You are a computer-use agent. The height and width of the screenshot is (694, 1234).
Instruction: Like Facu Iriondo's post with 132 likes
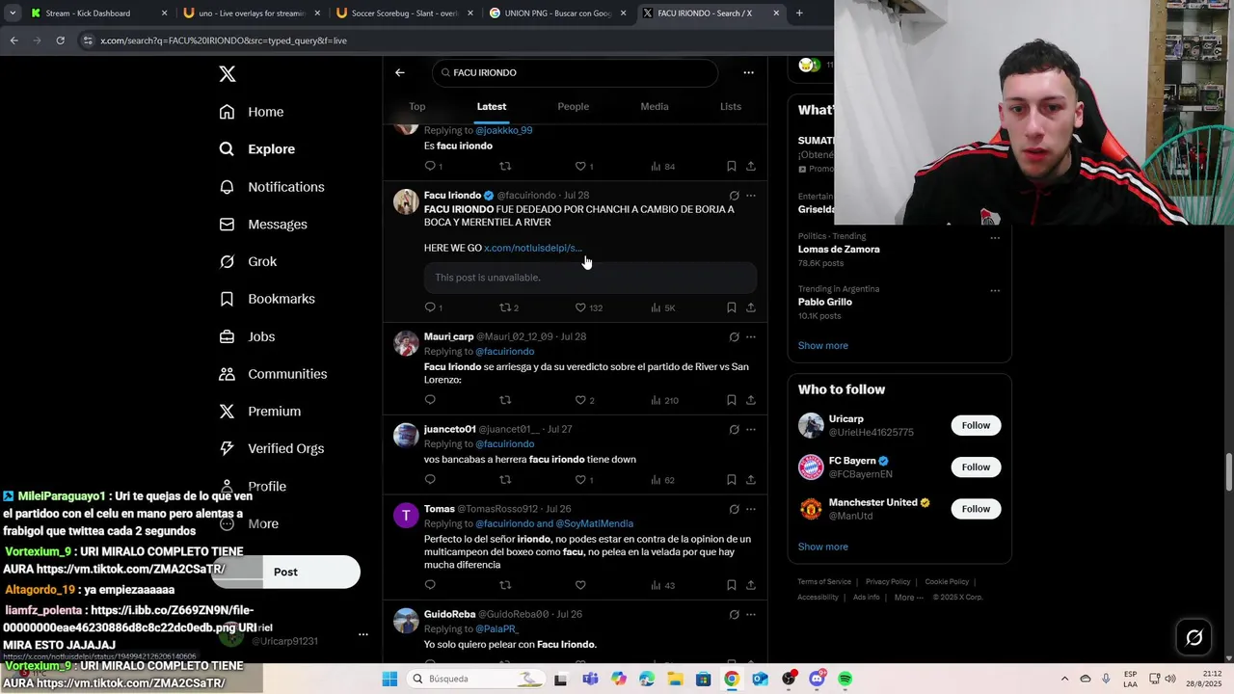[x=580, y=307]
